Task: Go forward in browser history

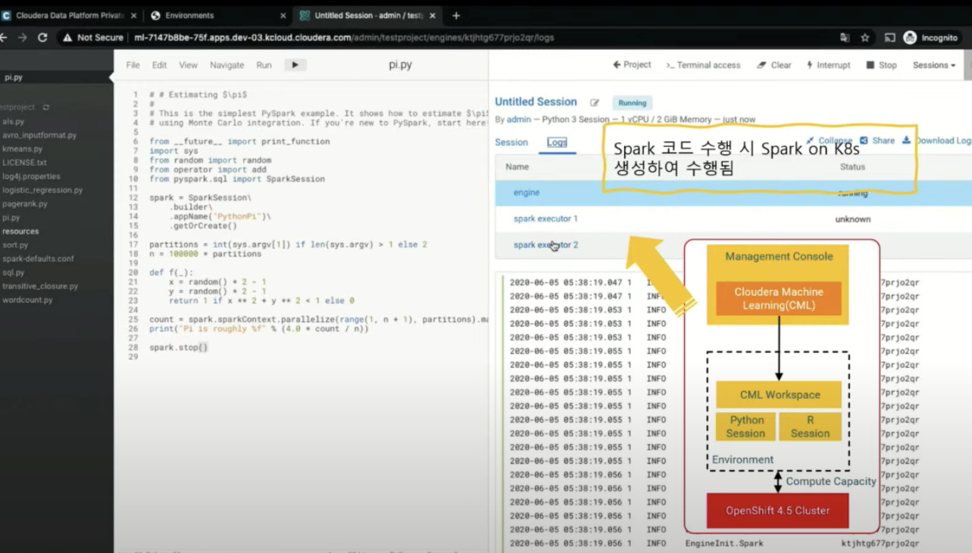Action: [22, 38]
